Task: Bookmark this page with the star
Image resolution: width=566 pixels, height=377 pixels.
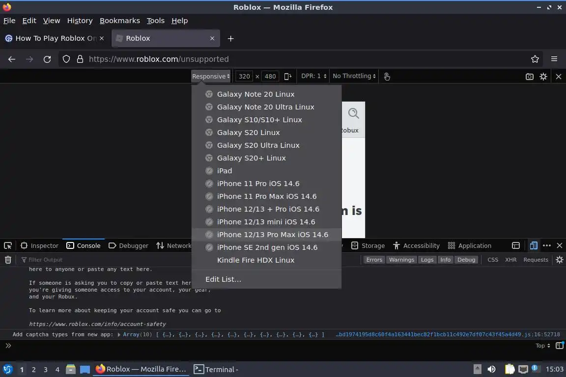Action: (535, 59)
